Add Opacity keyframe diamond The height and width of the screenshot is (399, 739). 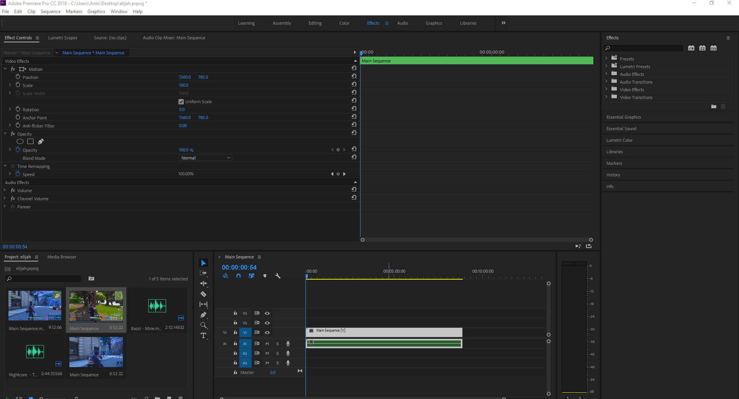[338, 150]
